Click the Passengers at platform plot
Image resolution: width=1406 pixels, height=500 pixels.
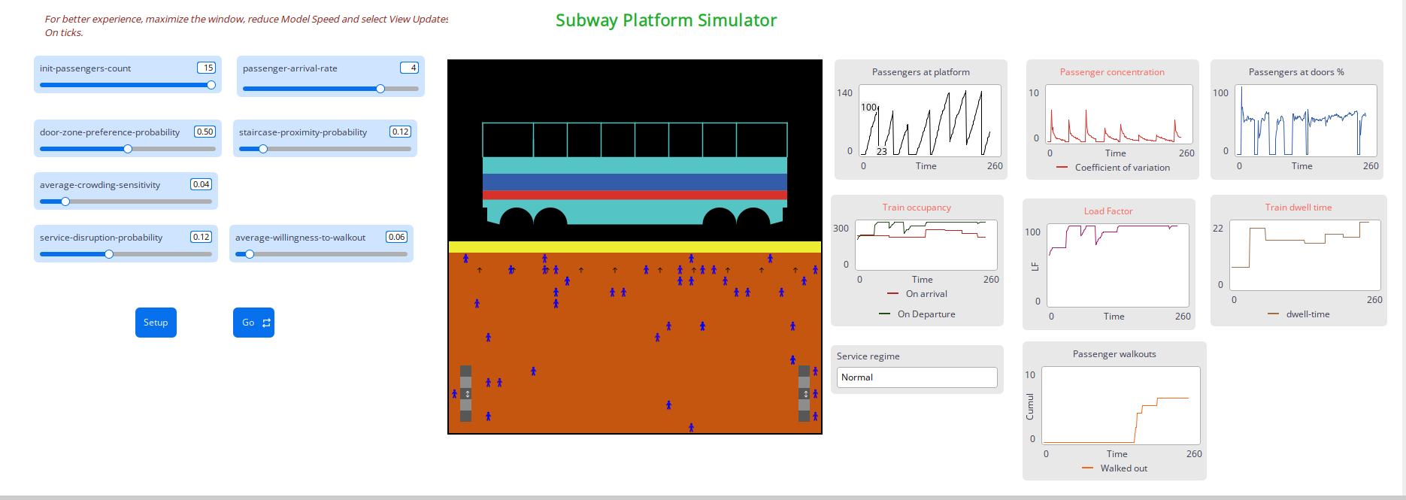(921, 120)
